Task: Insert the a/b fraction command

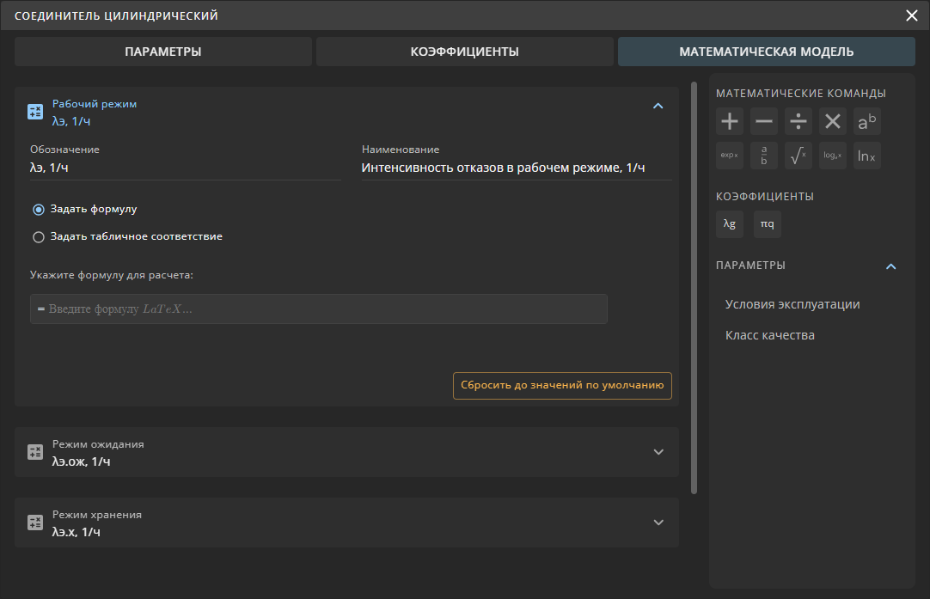Action: [764, 156]
